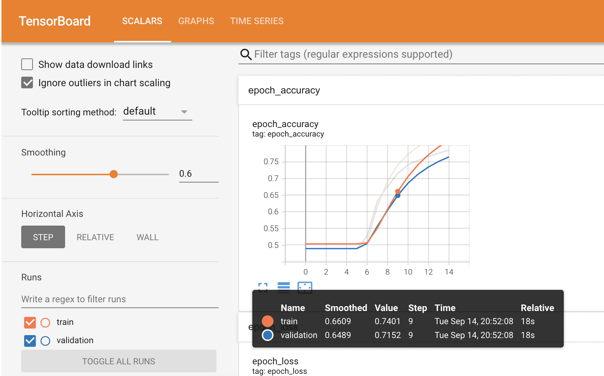Select only the validation run radio

pyautogui.click(x=45, y=341)
